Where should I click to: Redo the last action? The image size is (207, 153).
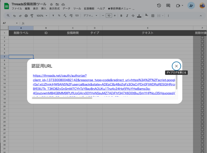point(20,16)
